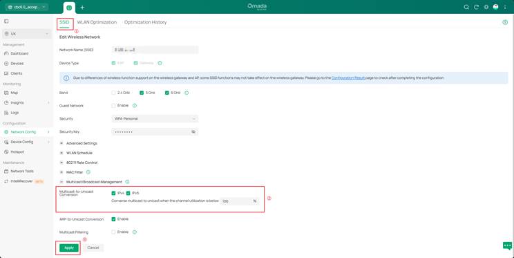Go to Dashboard in the sidebar

[x=19, y=53]
